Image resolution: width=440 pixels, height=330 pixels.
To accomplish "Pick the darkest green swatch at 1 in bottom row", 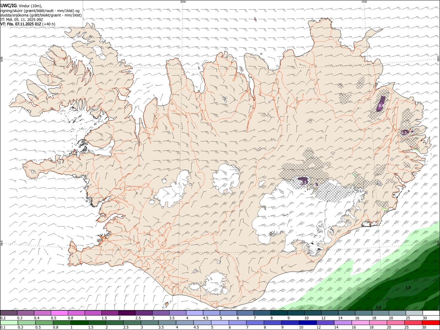I will [79, 322].
